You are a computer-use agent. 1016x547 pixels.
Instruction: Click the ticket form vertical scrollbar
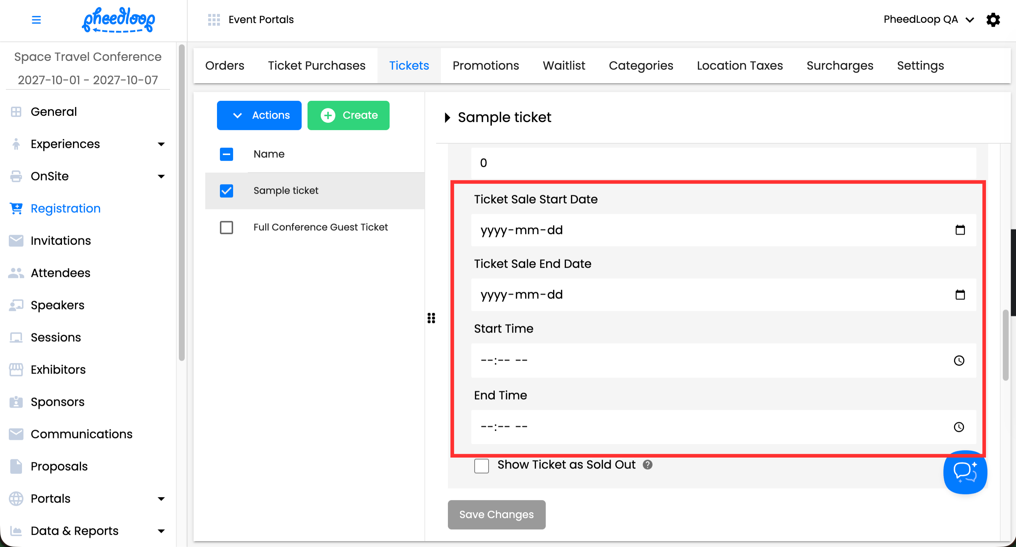pyautogui.click(x=1005, y=345)
